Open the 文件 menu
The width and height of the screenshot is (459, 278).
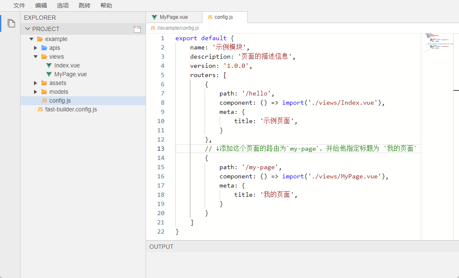[19, 5]
